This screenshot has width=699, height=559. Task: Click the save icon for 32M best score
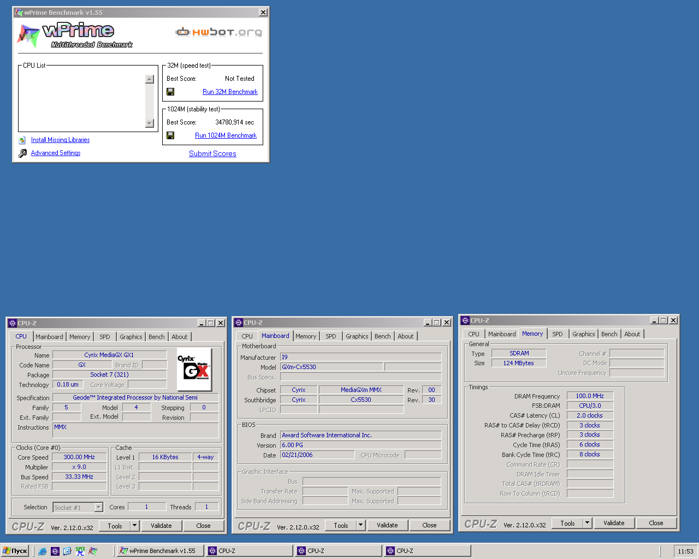coord(170,92)
